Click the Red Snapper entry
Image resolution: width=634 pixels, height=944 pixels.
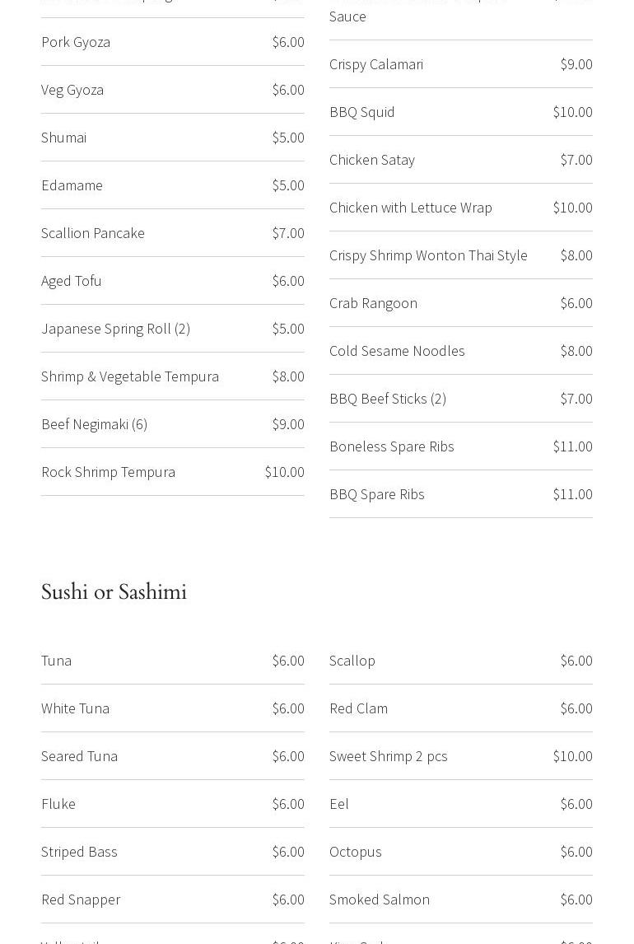81,900
